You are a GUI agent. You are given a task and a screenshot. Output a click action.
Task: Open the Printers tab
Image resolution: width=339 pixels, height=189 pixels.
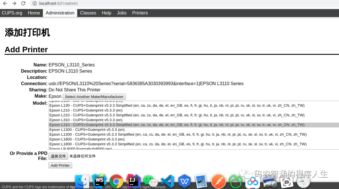[140, 13]
